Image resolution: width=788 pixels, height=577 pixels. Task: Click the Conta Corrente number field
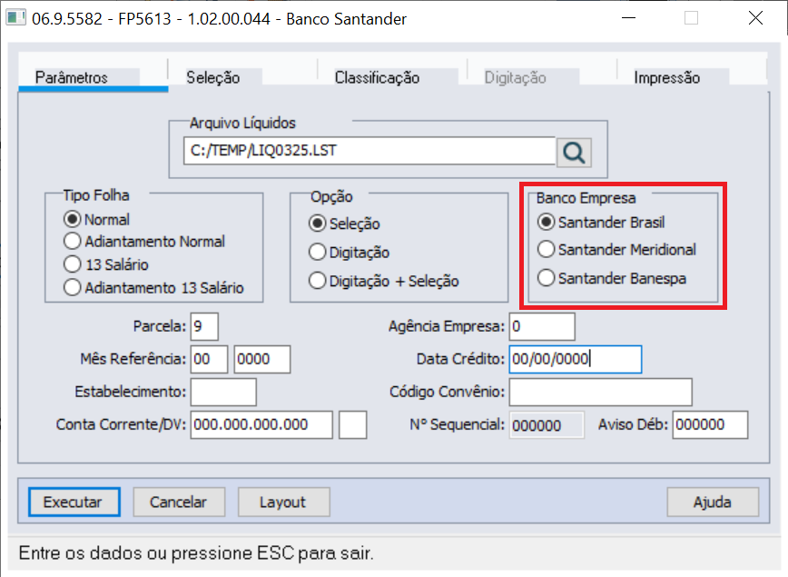point(261,424)
